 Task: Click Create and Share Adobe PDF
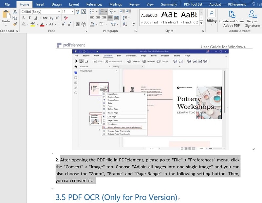tap(232, 18)
